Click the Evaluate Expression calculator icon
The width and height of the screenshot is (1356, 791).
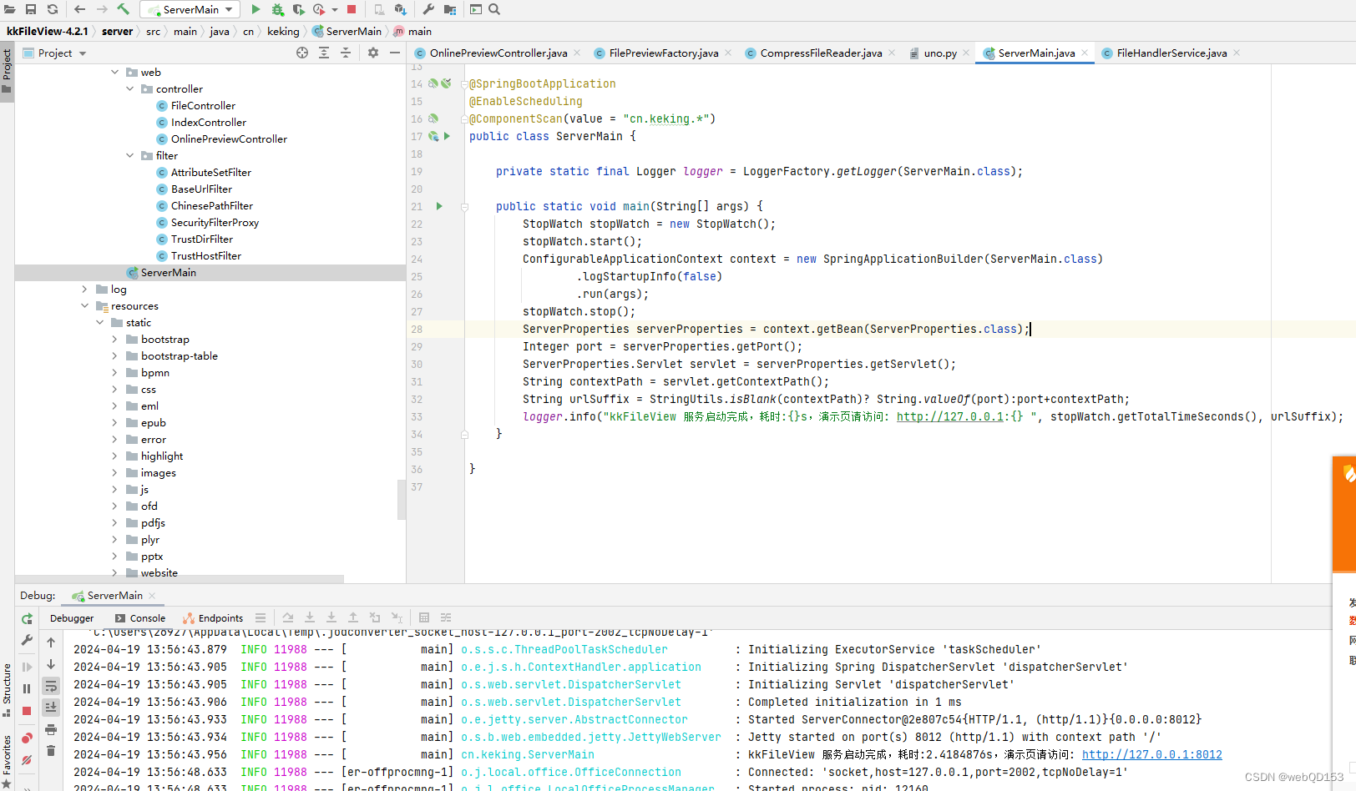(424, 618)
